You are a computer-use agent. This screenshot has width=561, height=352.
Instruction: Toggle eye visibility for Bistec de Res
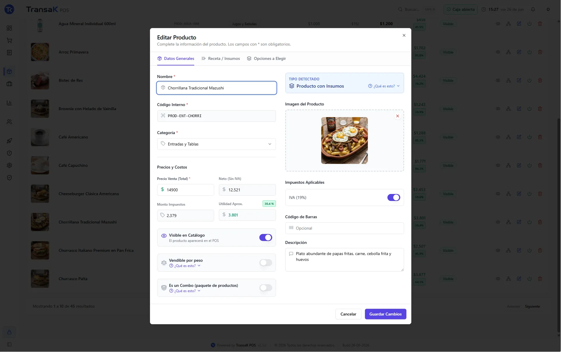498,80
